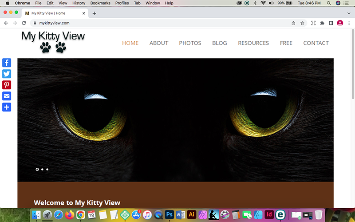Select the first slideshow dot indicator
355x222 pixels.
[x=37, y=169]
